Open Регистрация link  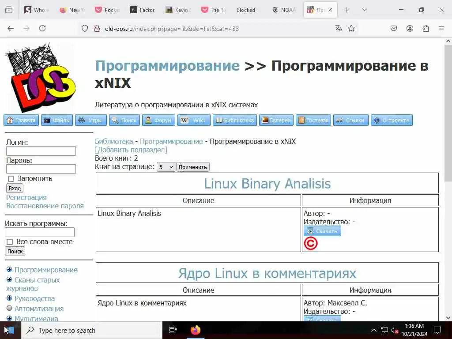pyautogui.click(x=26, y=197)
